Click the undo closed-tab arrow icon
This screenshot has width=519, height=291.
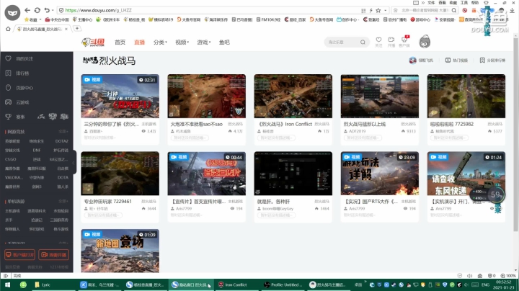click(47, 10)
